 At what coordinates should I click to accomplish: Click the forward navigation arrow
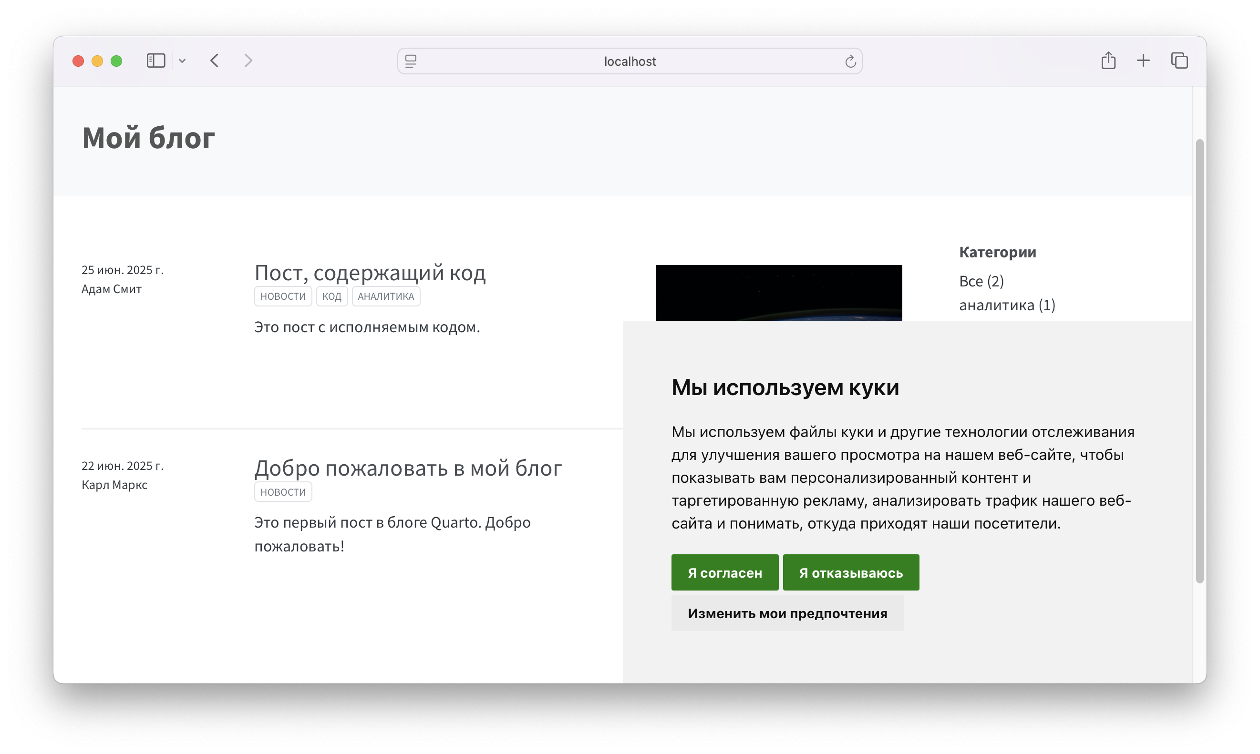click(x=248, y=61)
